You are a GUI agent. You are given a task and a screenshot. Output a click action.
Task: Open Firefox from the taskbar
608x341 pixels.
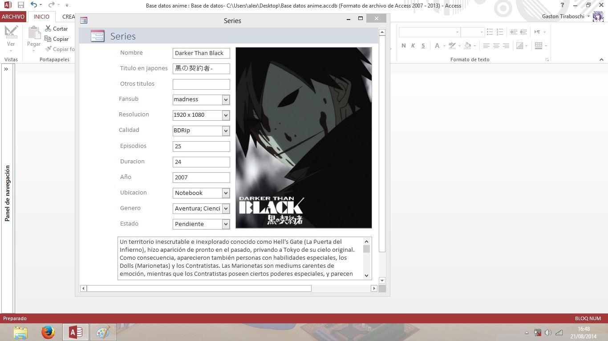(48, 332)
